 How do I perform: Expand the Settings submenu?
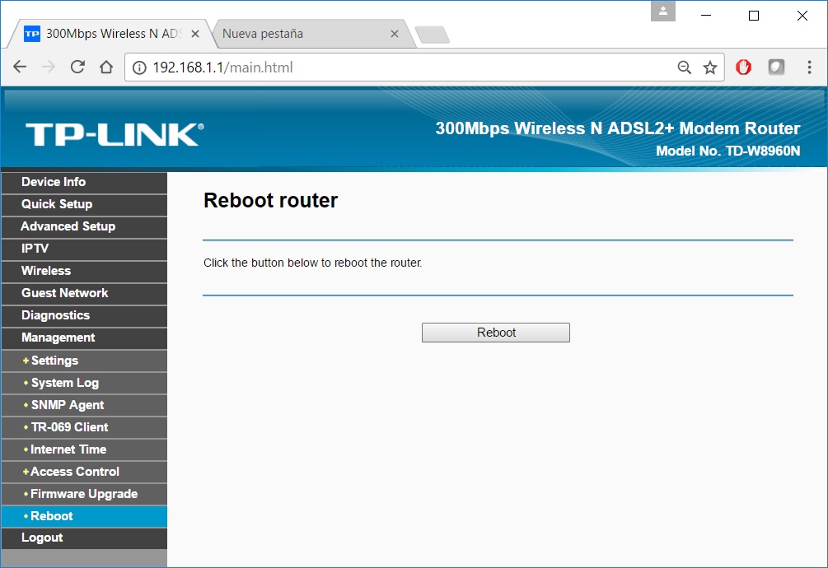tap(85, 361)
